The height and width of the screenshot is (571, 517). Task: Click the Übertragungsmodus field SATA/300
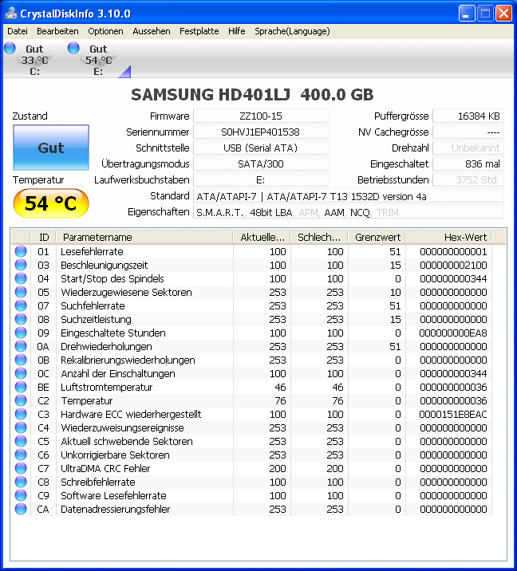pyautogui.click(x=261, y=163)
